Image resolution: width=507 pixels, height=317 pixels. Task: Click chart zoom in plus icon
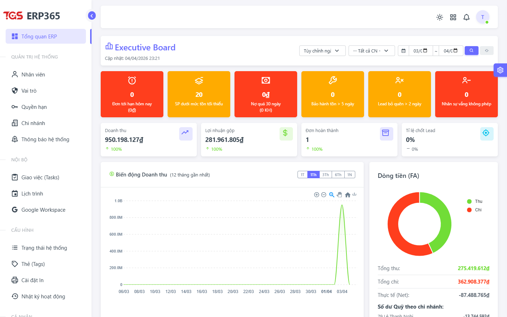point(317,195)
